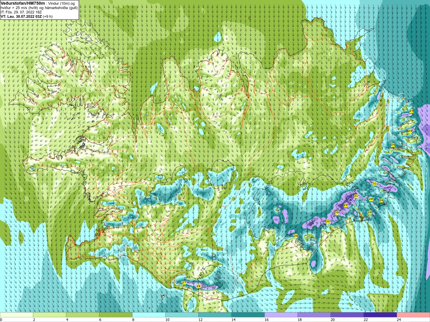Click the 6–8 m/s dark green legend swatch
The height and width of the screenshot is (322, 430).
point(116,315)
